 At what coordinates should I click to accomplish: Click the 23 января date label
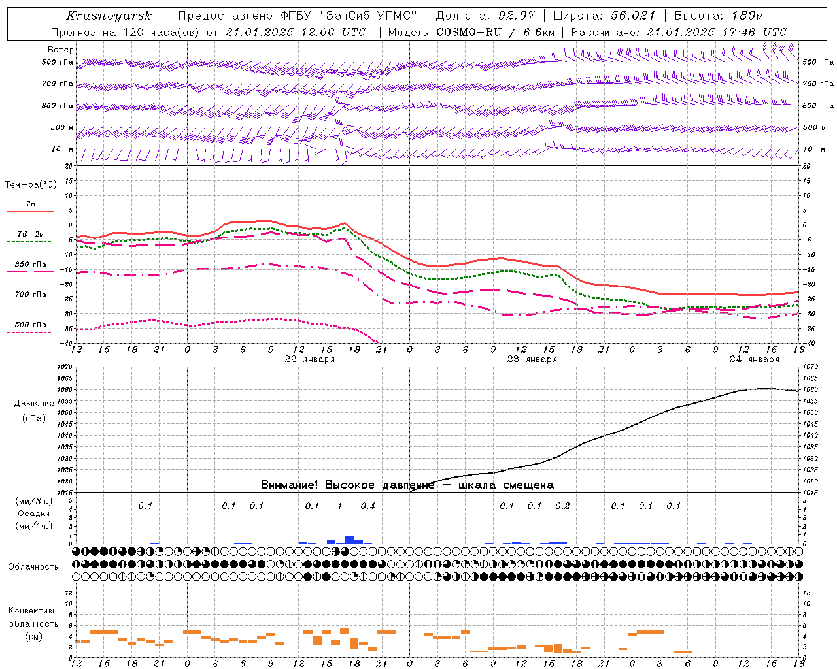532,359
